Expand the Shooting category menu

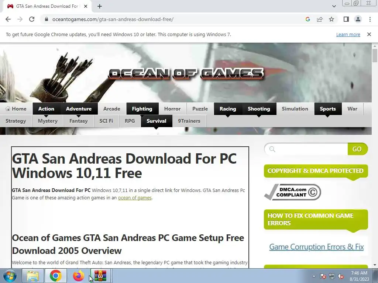coord(259,109)
